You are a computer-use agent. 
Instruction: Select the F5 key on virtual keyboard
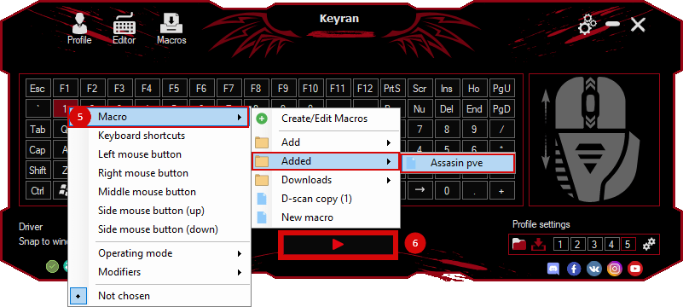[x=174, y=89]
